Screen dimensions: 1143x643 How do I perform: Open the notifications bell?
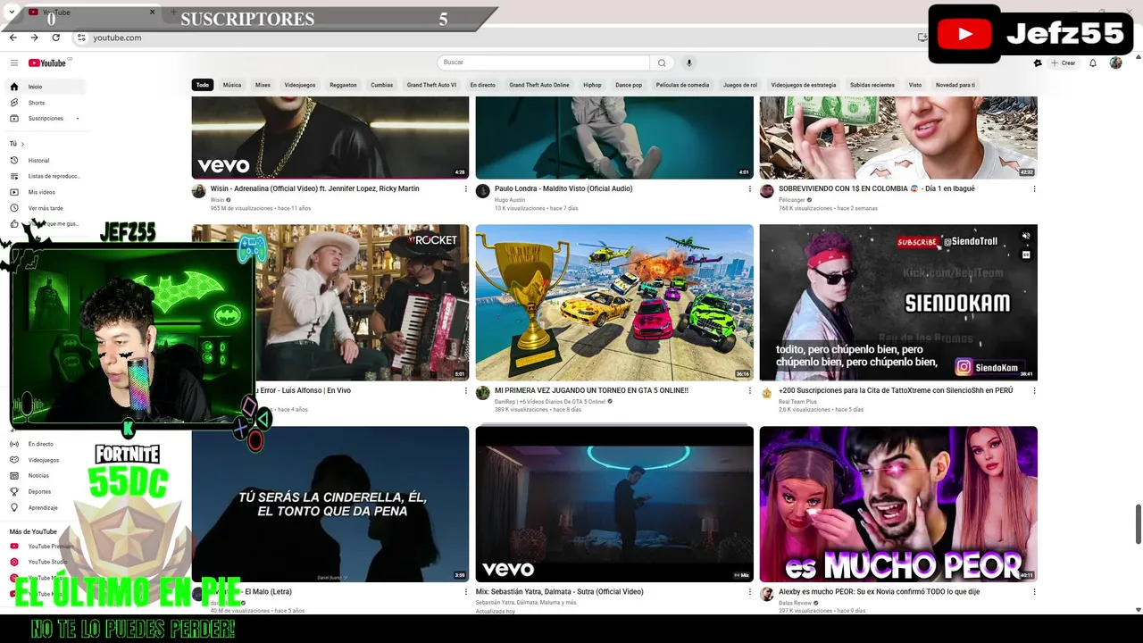tap(1092, 63)
